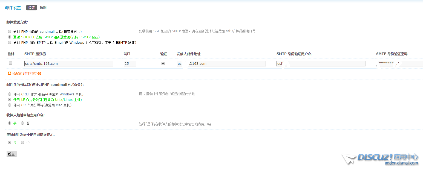
Task: Click the 请根据您邮件服务器的设置调整此参数 hint text
Action: click(x=167, y=94)
